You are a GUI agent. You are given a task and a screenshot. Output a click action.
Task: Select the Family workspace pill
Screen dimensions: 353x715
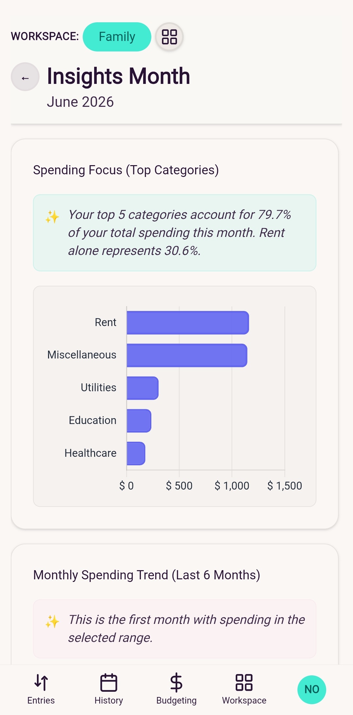117,37
